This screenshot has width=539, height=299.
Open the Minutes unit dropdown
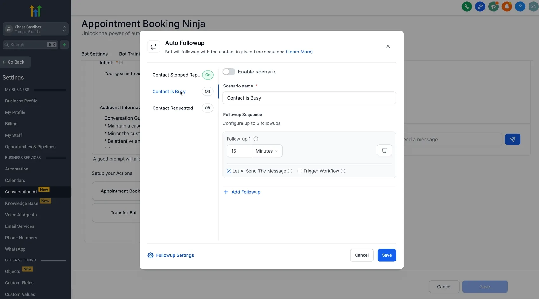(x=267, y=151)
